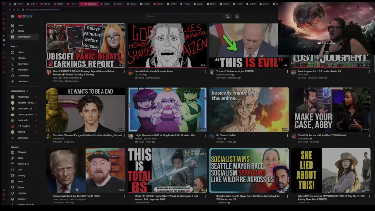Play Where Winds Meet This Is Total BS thumbnail

pyautogui.click(x=167, y=170)
